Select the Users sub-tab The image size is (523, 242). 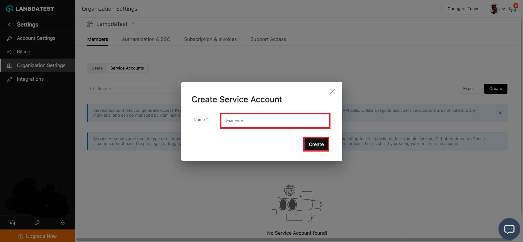point(97,68)
